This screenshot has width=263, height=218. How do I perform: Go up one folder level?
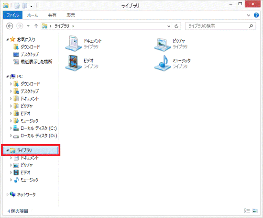click(x=36, y=26)
